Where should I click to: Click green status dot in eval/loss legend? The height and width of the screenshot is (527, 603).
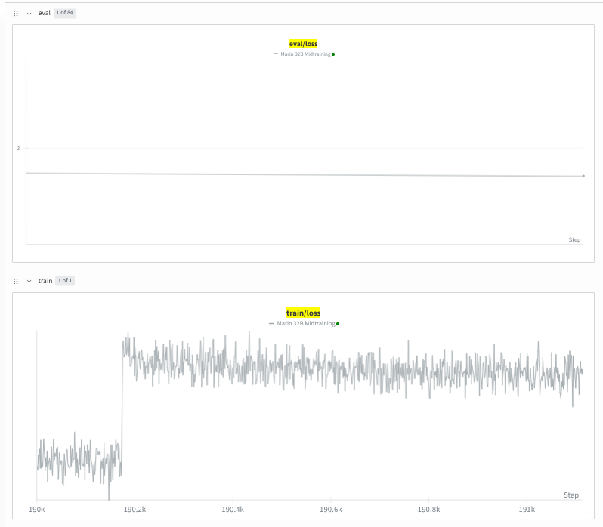pos(333,54)
